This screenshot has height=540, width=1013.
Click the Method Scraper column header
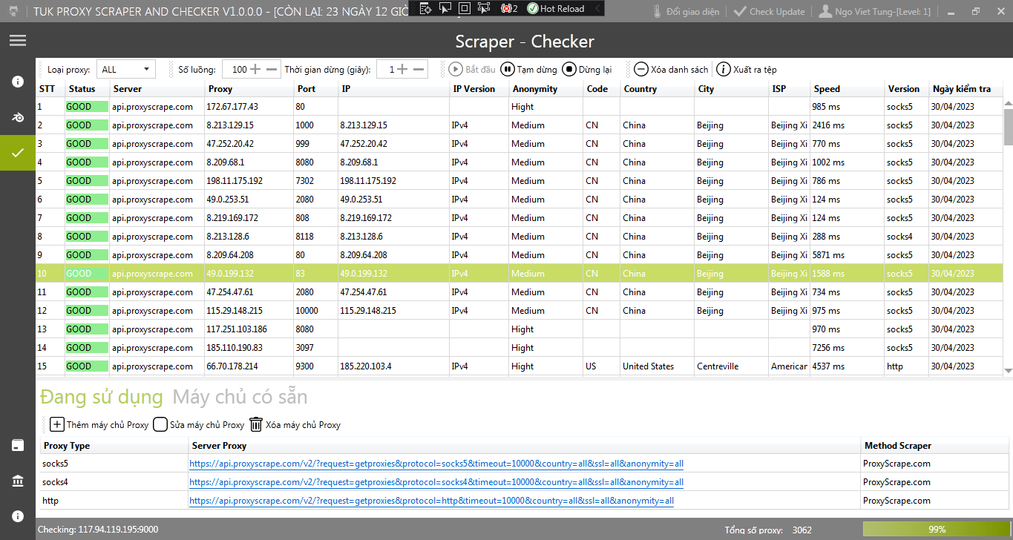pos(935,446)
